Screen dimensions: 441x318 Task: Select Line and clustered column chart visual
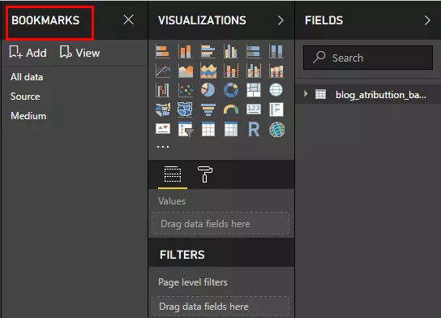click(254, 71)
